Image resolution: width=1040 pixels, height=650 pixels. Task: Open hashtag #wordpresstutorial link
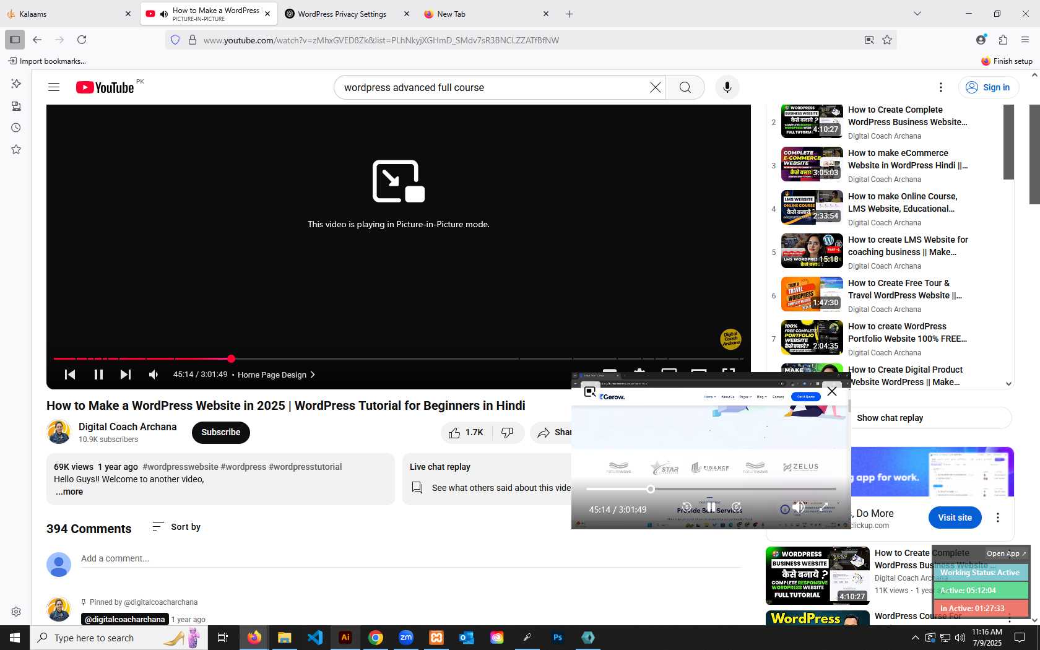click(305, 467)
